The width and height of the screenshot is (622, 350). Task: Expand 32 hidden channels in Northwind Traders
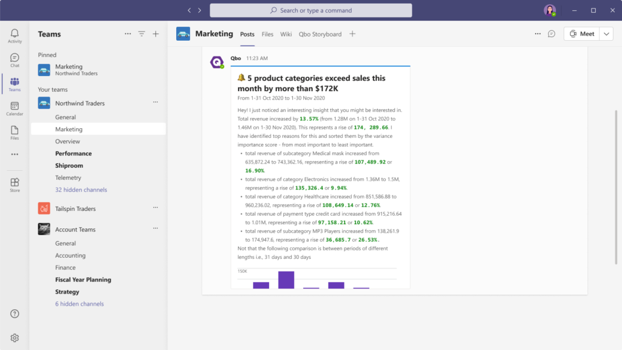coord(81,190)
